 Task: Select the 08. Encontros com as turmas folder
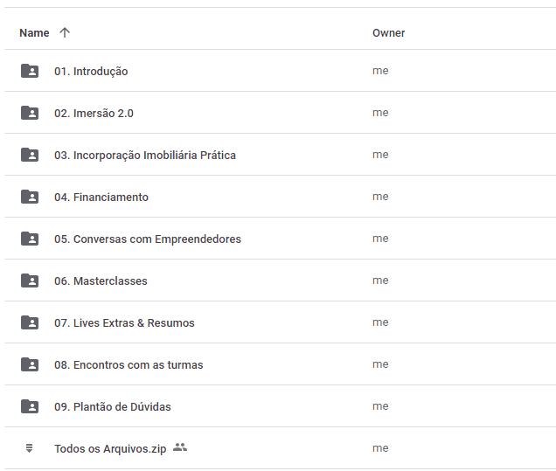[x=129, y=365]
